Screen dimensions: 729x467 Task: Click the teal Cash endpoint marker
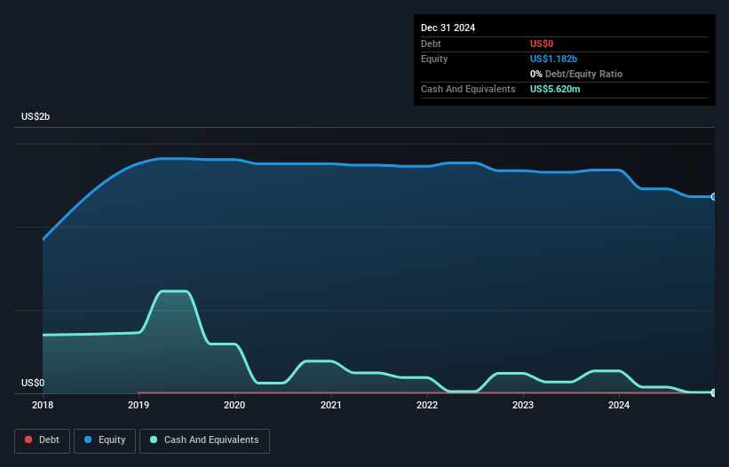click(x=713, y=392)
